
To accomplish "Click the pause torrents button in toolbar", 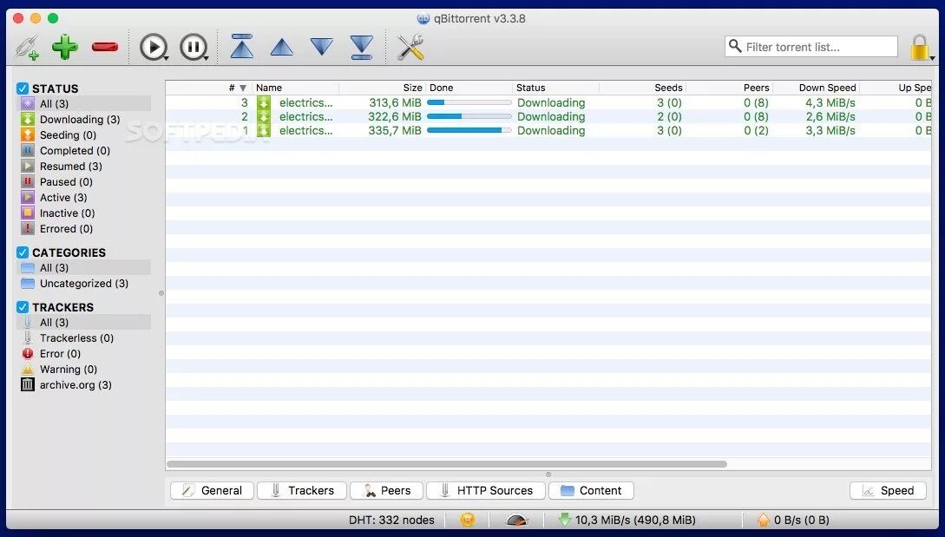I will (x=193, y=47).
